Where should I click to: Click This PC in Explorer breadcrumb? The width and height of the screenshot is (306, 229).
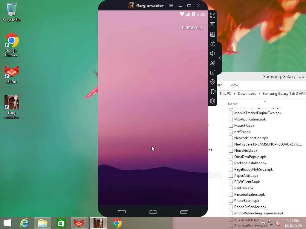225,93
